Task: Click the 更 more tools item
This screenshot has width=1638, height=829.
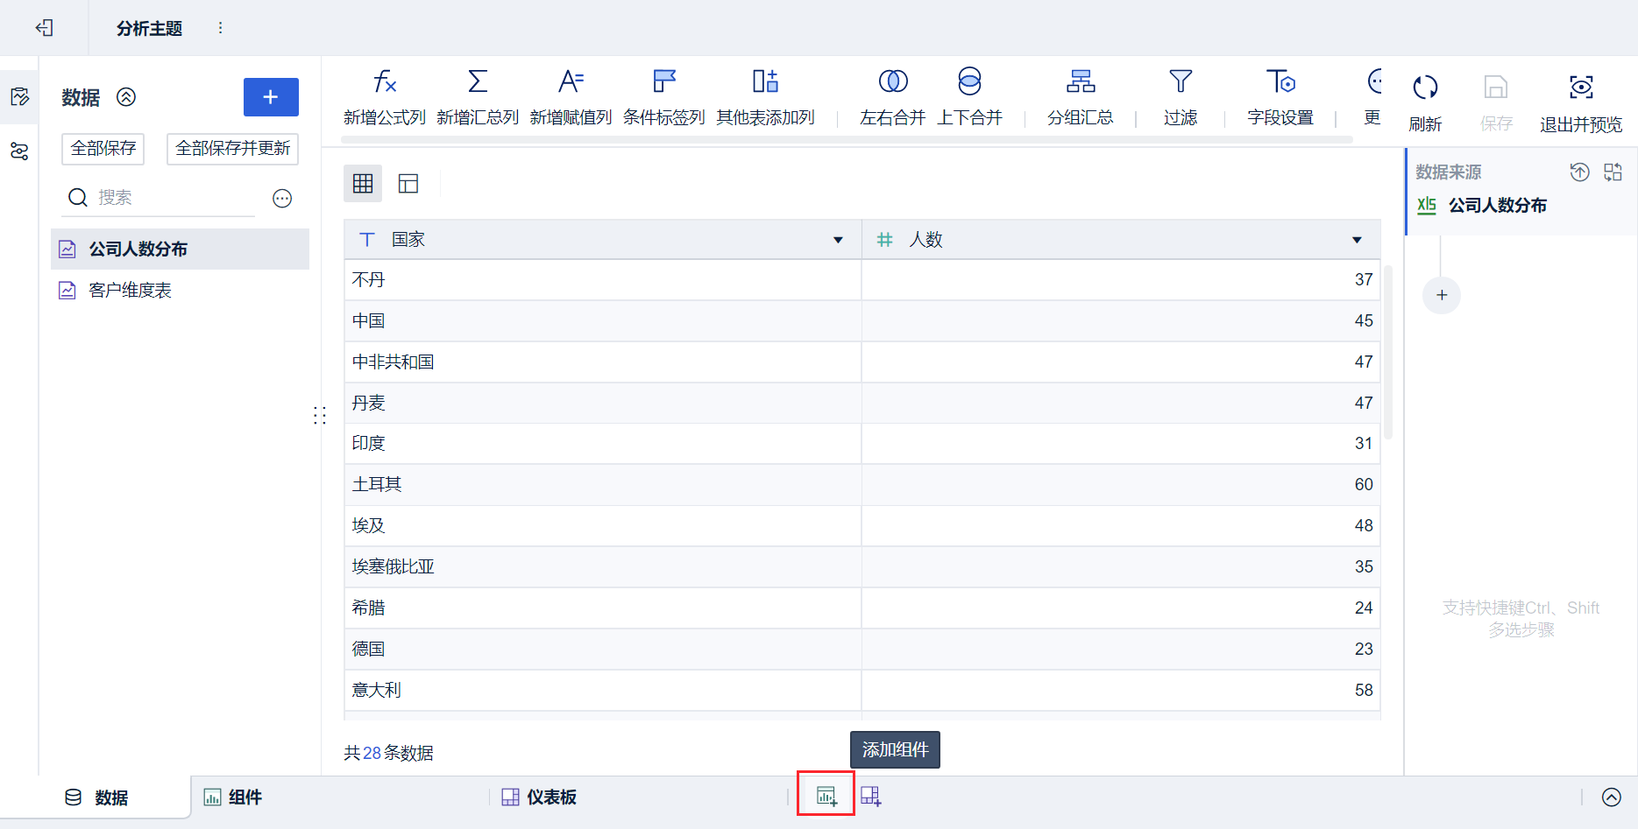Action: [x=1373, y=97]
